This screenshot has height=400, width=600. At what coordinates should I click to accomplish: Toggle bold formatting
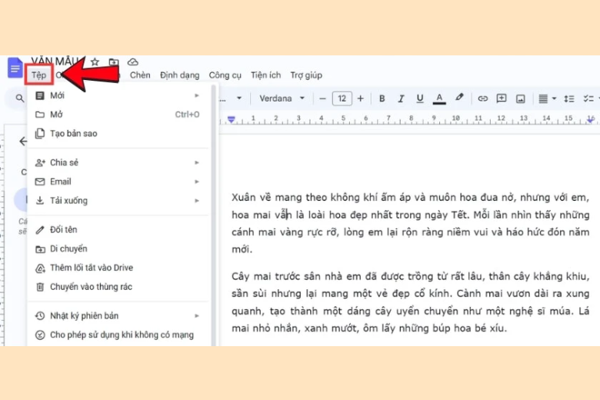(382, 98)
